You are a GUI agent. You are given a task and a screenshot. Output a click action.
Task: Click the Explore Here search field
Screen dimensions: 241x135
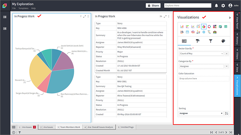pos(188,5)
